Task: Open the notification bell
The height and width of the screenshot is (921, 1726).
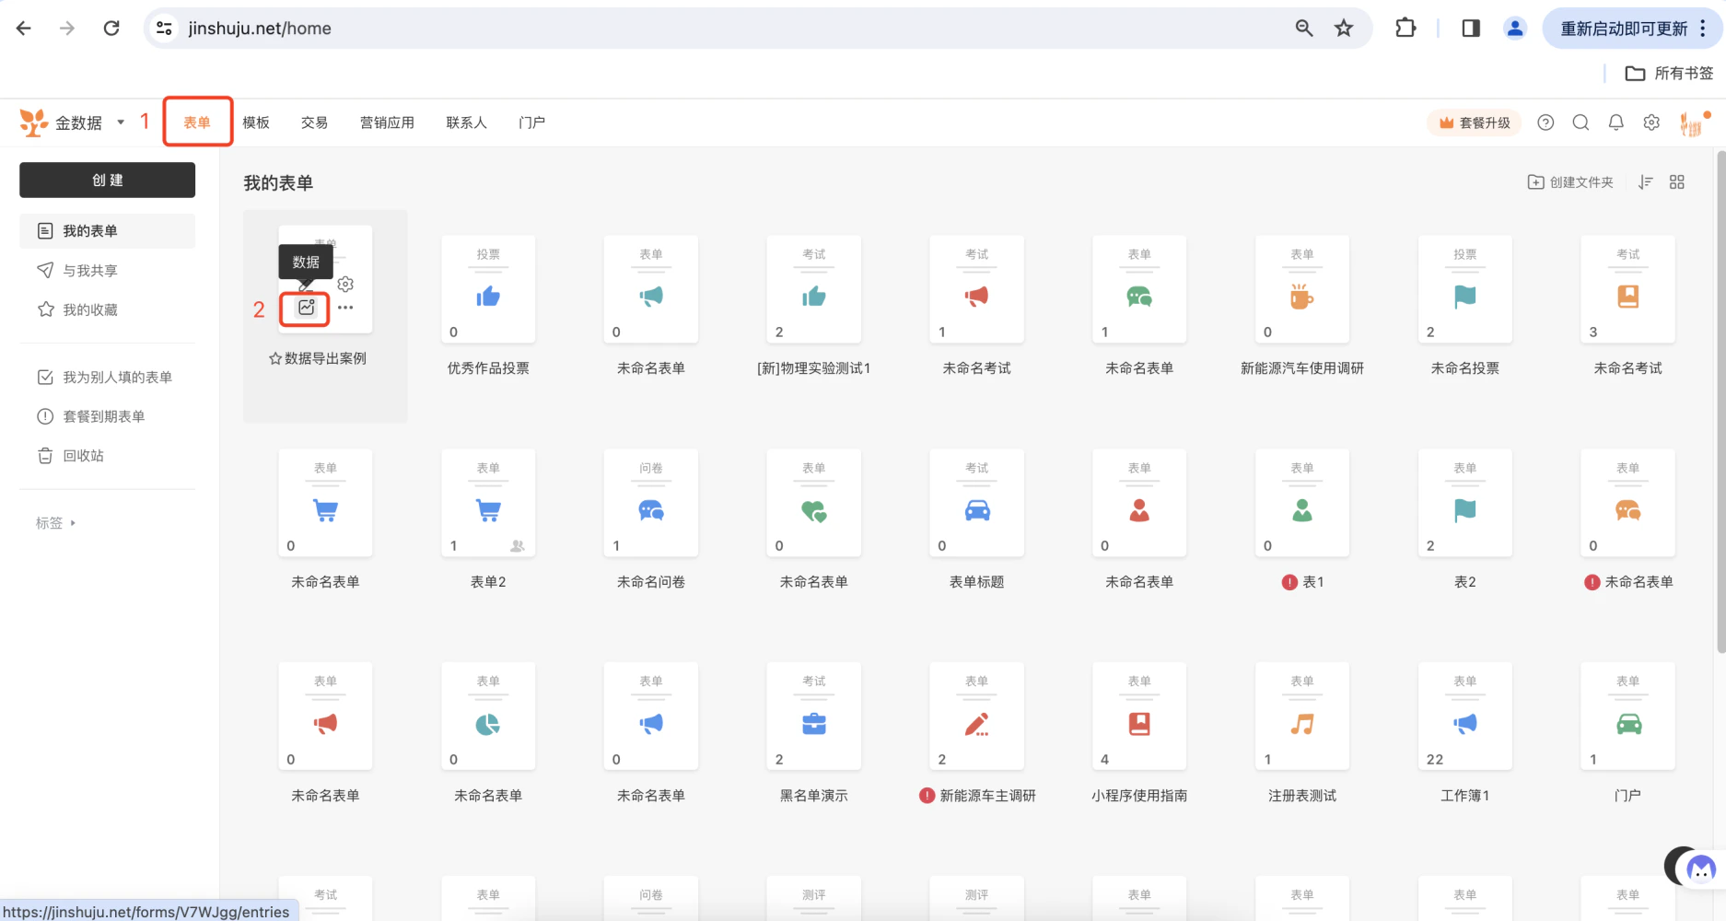Action: pyautogui.click(x=1616, y=122)
